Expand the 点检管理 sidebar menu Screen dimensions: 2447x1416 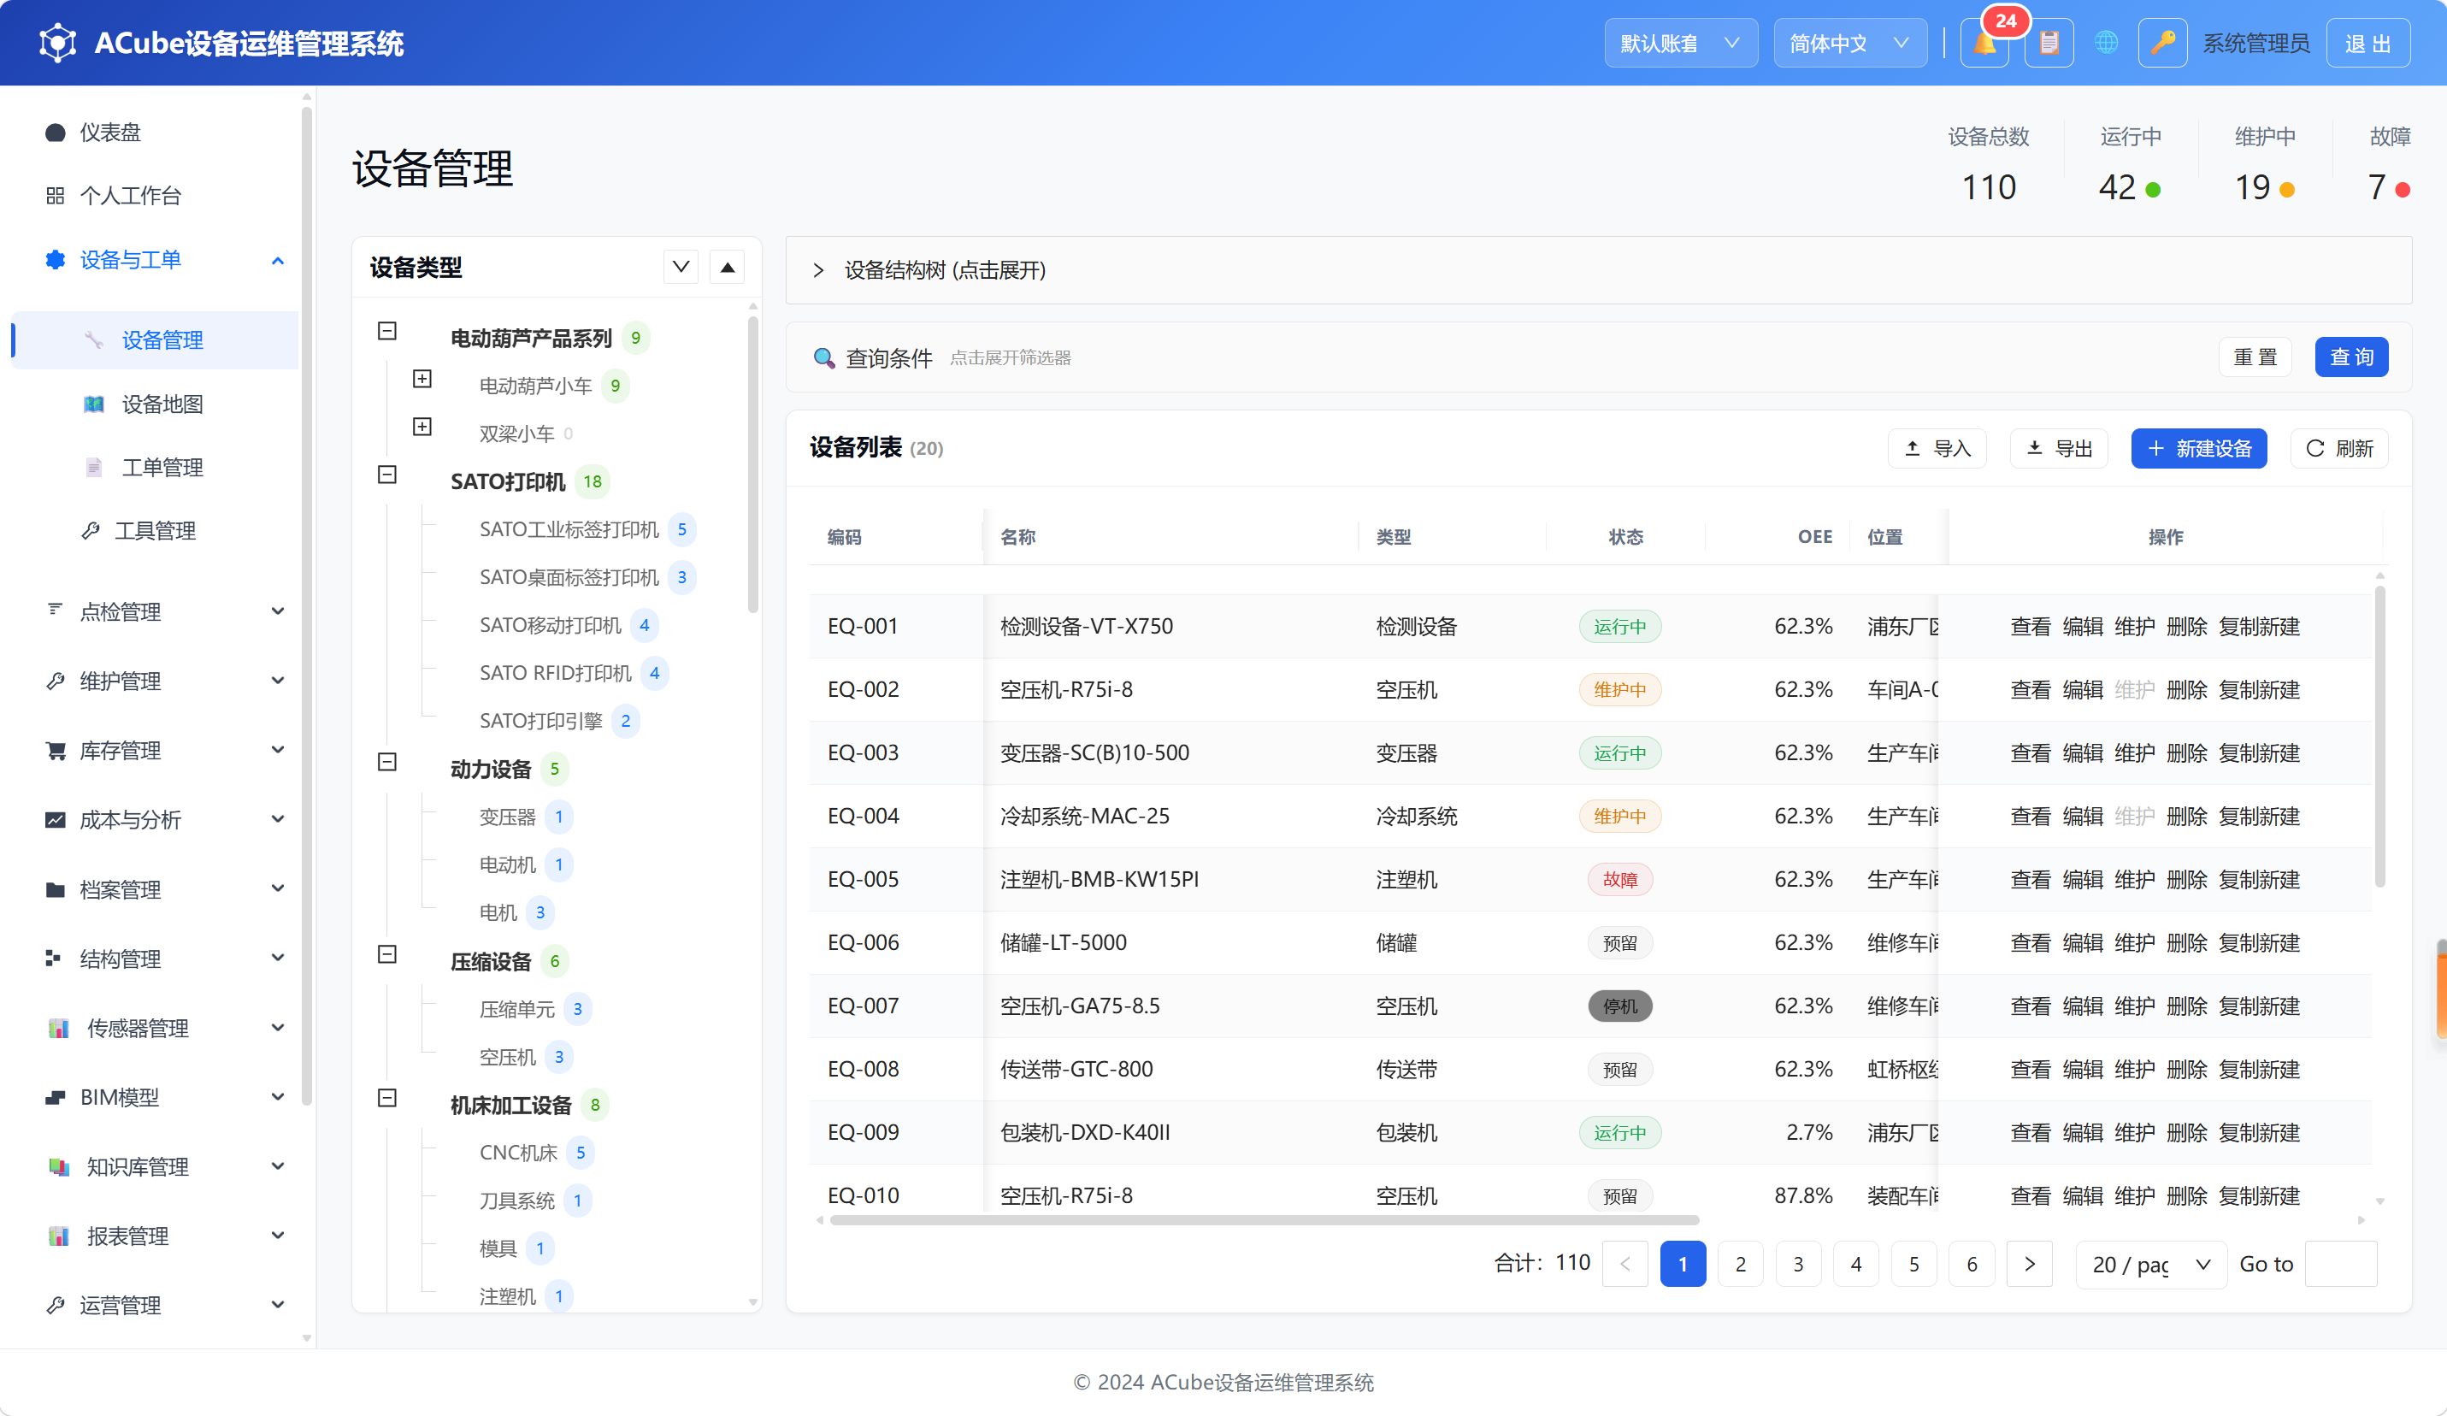156,612
